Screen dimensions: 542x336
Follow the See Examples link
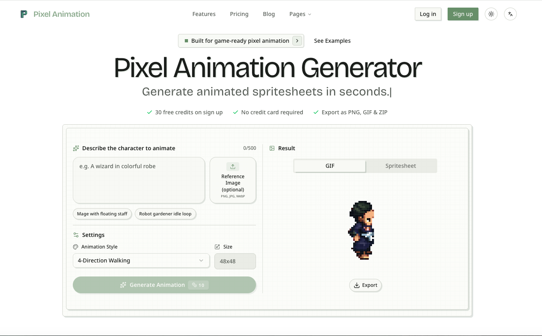tap(332, 41)
